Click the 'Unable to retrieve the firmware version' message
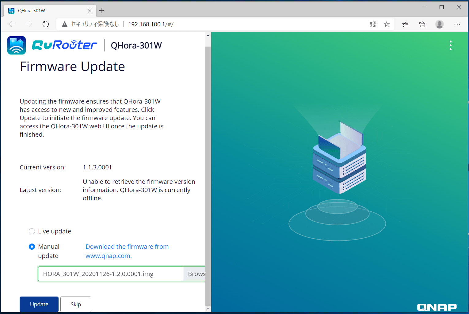Image resolution: width=469 pixels, height=314 pixels. point(139,190)
